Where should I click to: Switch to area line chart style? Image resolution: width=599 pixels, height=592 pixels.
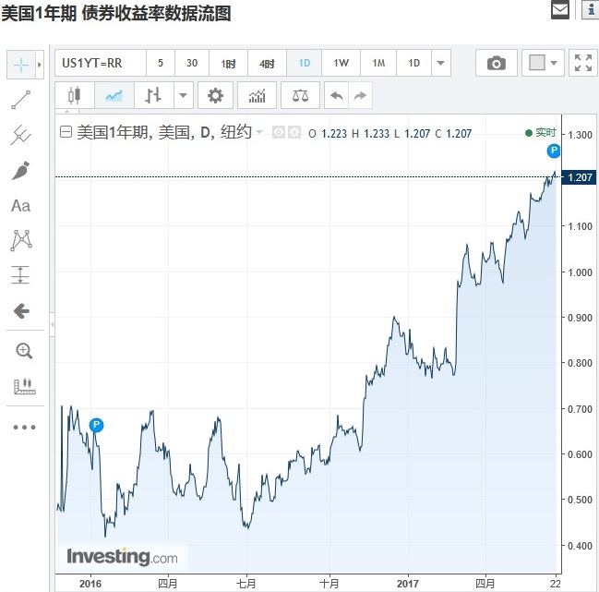coord(114,95)
